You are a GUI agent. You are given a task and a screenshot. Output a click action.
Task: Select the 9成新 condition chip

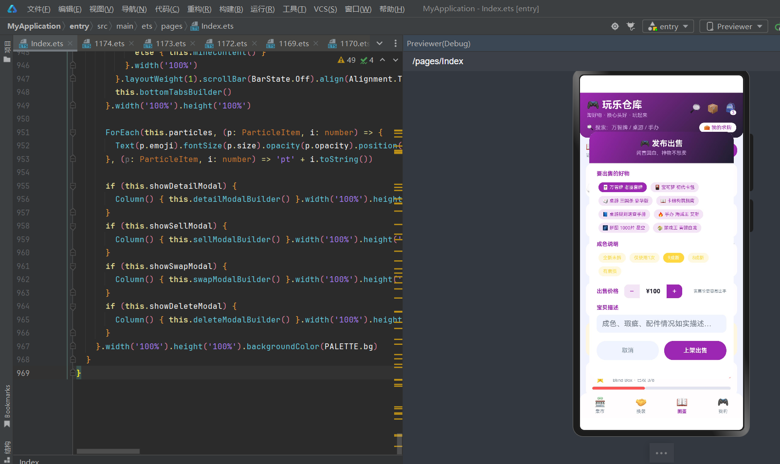673,258
